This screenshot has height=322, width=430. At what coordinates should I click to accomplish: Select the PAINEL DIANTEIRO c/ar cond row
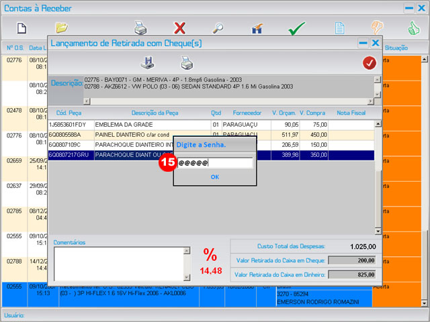point(211,135)
